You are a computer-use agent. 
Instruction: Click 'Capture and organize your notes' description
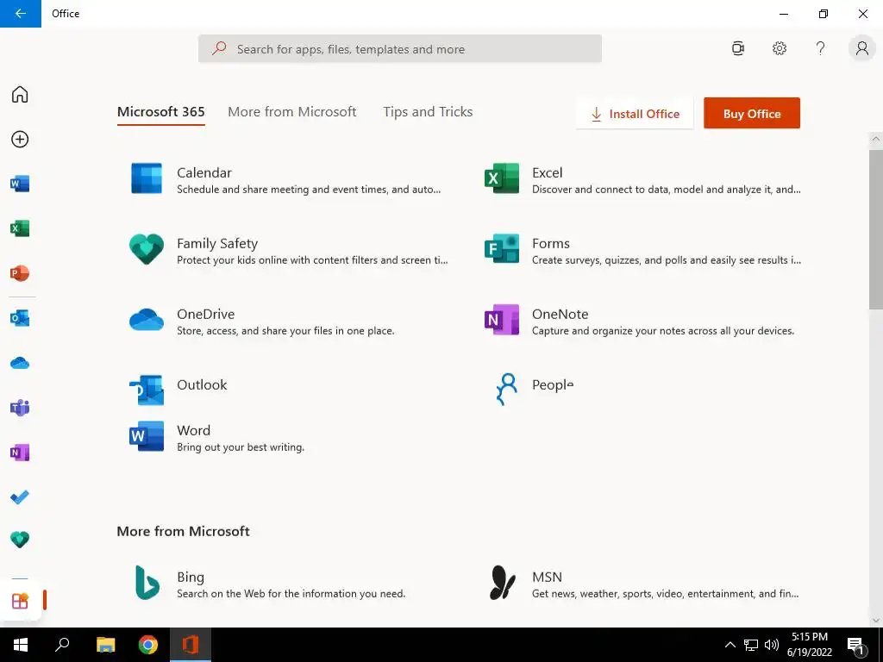coord(663,331)
